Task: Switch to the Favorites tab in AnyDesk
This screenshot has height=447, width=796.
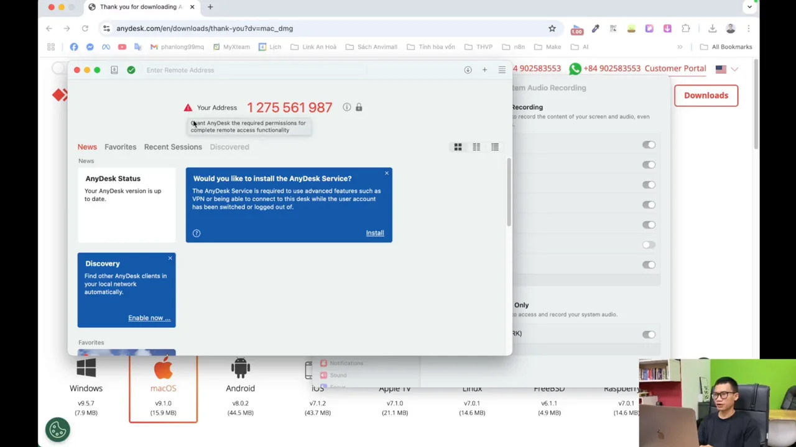Action: click(120, 147)
